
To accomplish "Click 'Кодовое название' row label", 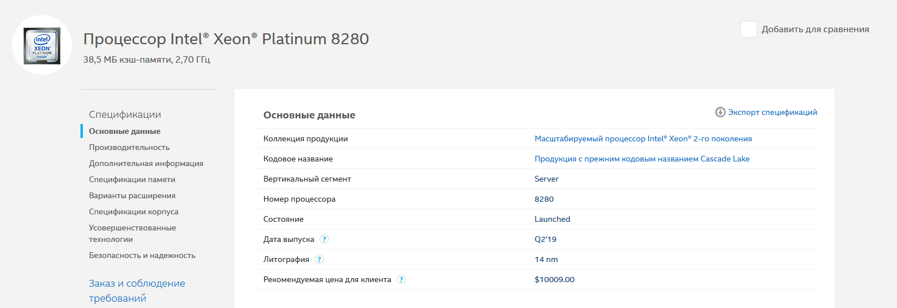I will pyautogui.click(x=298, y=159).
